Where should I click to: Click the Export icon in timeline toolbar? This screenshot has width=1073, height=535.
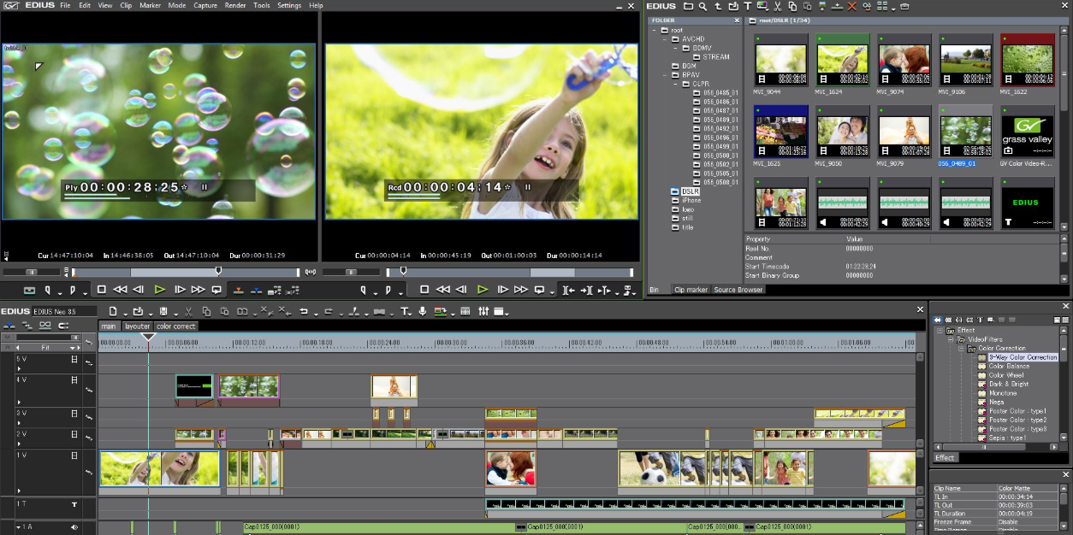click(x=440, y=311)
